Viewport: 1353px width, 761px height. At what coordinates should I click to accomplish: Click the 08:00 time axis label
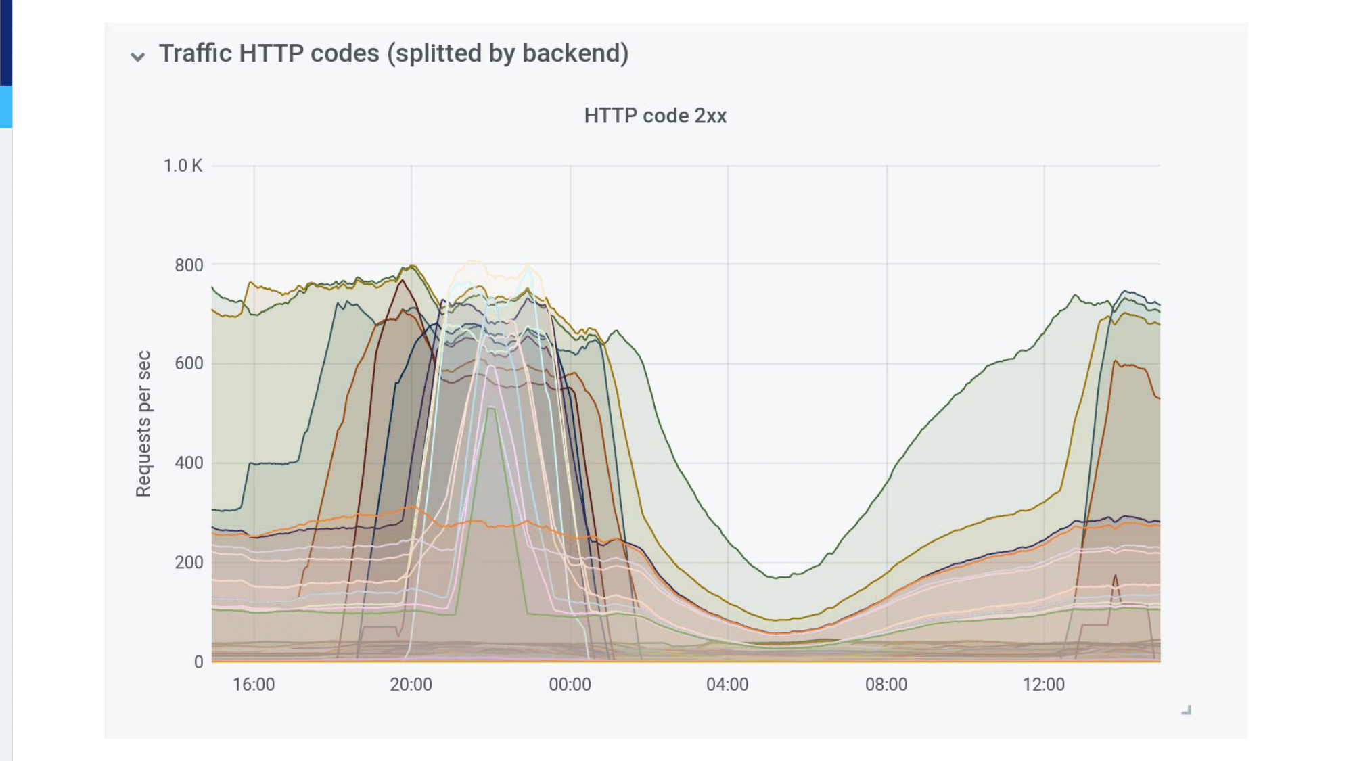[886, 685]
